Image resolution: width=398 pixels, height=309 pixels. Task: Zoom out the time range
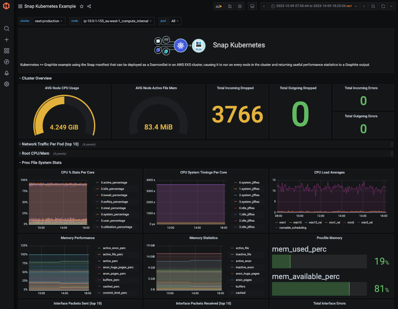373,6
